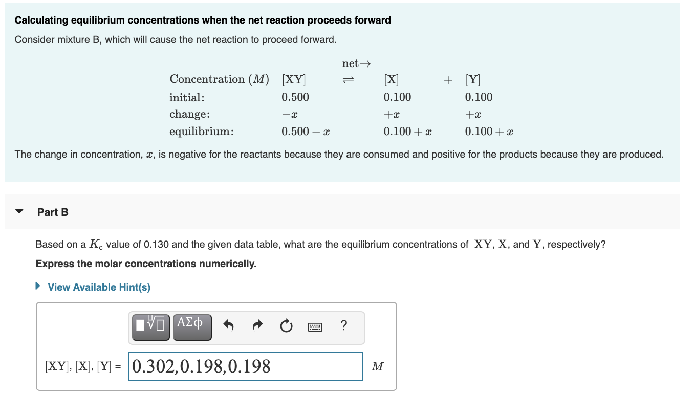The height and width of the screenshot is (394, 694).
Task: Place cursor in the equilibrium concentrations answer box
Action: coord(246,366)
